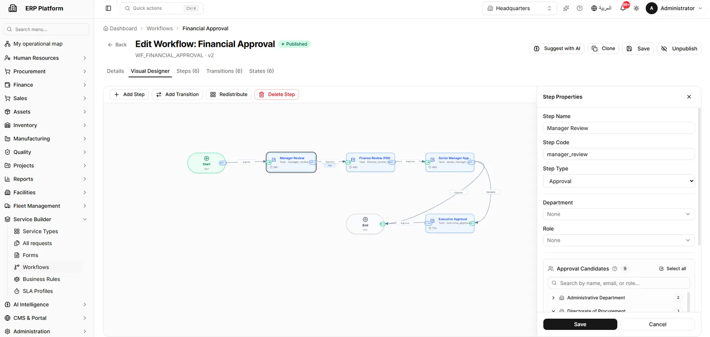Screen dimensions: 710x337
Task: Switch to the States (6) tab
Action: pos(262,71)
